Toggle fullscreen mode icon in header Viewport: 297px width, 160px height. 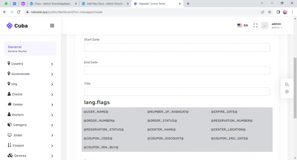click(256, 25)
